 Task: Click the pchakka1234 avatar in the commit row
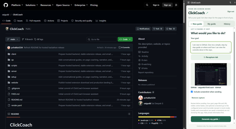coord(9,48)
